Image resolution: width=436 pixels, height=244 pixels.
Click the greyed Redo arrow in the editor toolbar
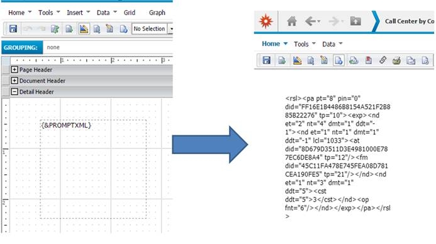pos(41,29)
